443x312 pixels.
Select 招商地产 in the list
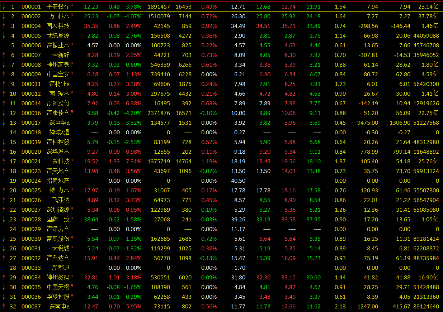[58, 181]
